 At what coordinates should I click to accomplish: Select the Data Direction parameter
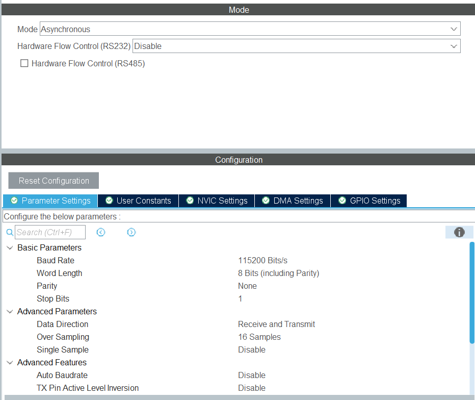(62, 324)
